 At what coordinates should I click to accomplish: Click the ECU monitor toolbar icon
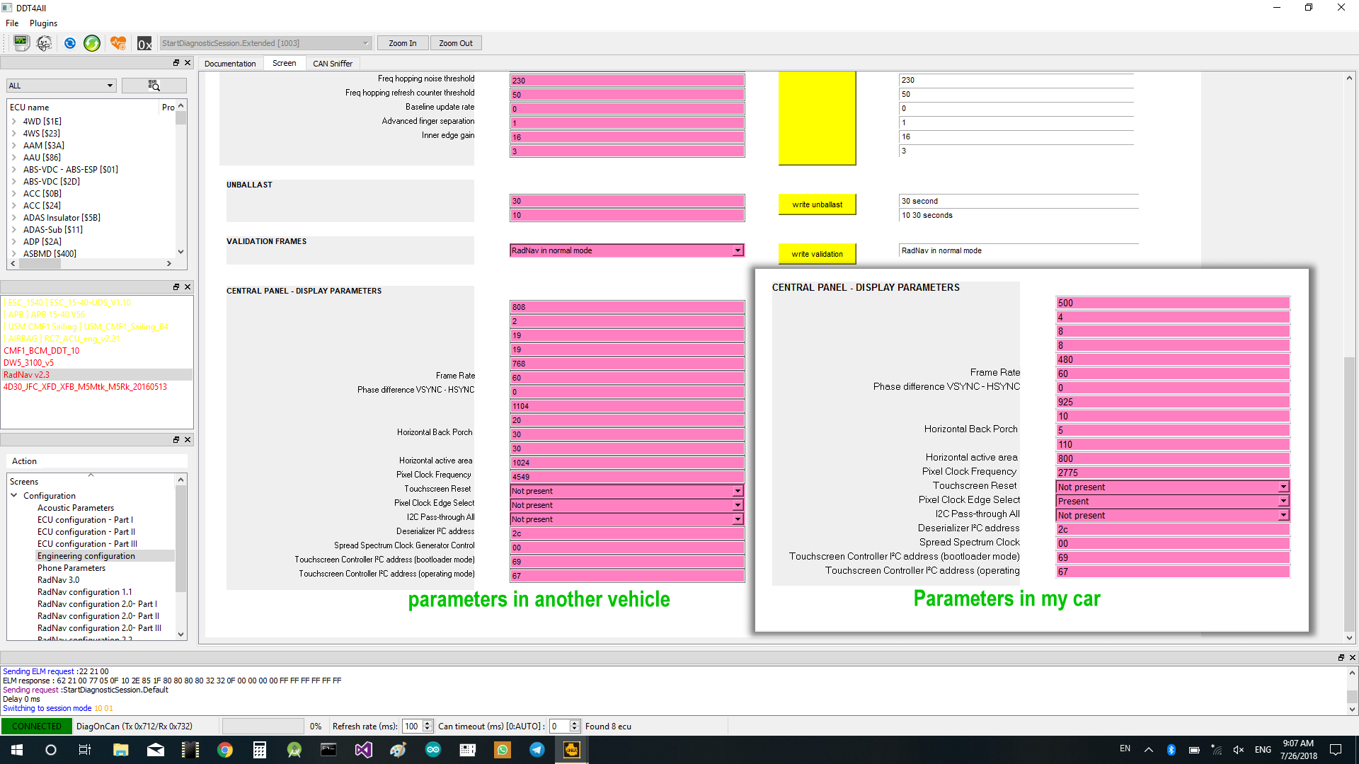[21, 43]
